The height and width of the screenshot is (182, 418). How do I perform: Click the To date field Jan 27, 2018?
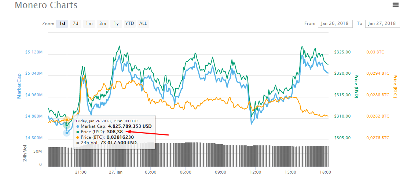382,23
